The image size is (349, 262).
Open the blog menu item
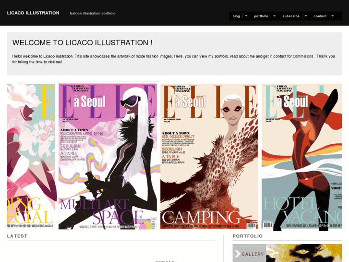(236, 16)
